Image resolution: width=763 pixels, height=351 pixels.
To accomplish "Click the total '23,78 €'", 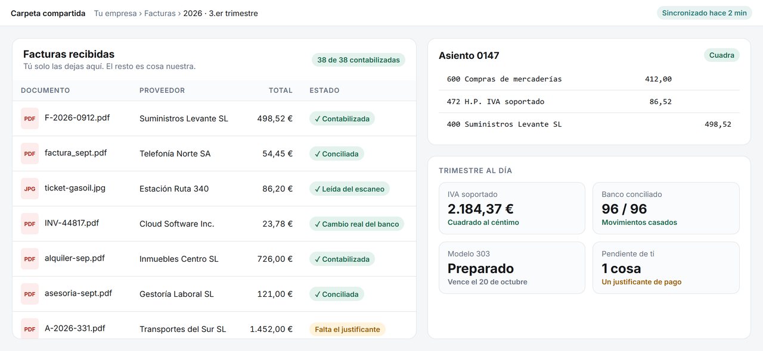I will [278, 224].
